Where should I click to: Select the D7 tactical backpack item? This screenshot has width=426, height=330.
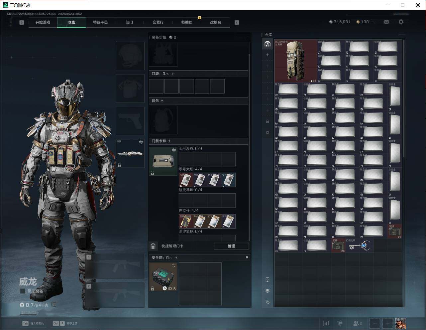[296, 61]
